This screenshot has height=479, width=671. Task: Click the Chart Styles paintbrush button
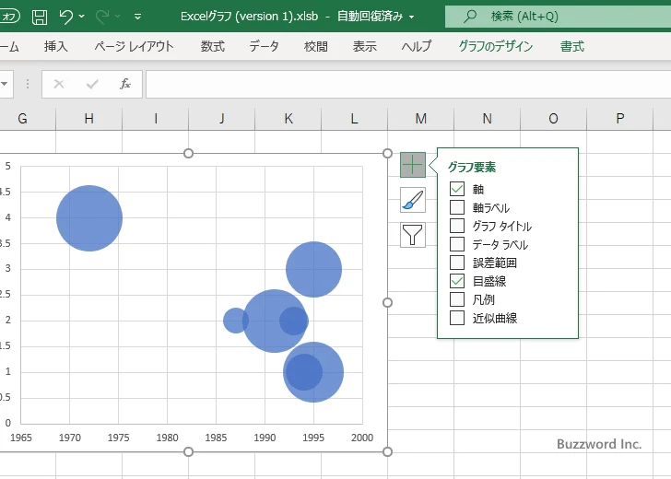click(413, 200)
